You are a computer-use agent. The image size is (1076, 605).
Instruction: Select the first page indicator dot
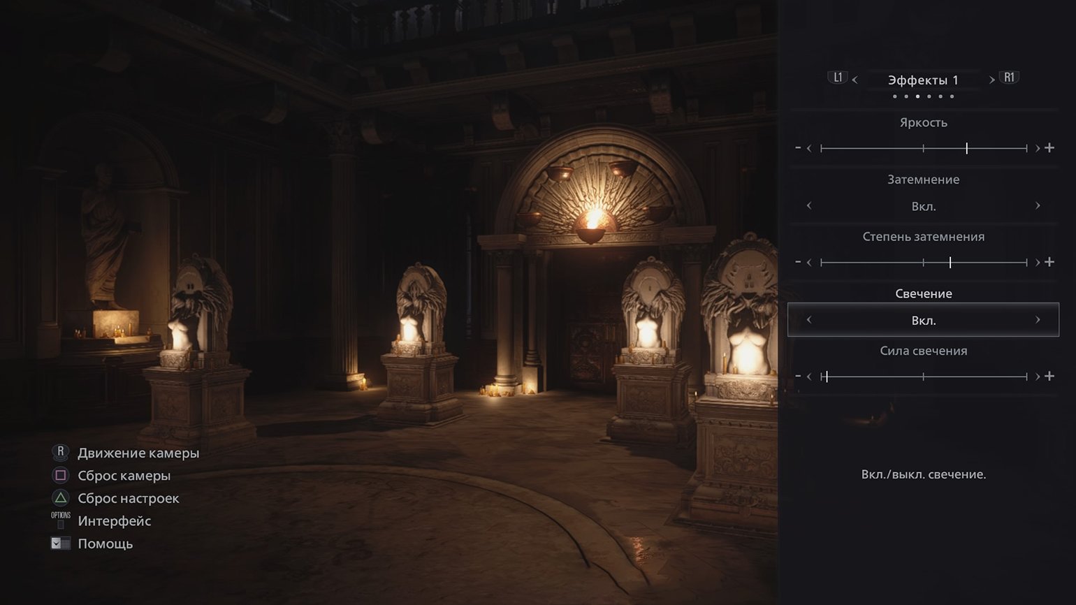894,96
